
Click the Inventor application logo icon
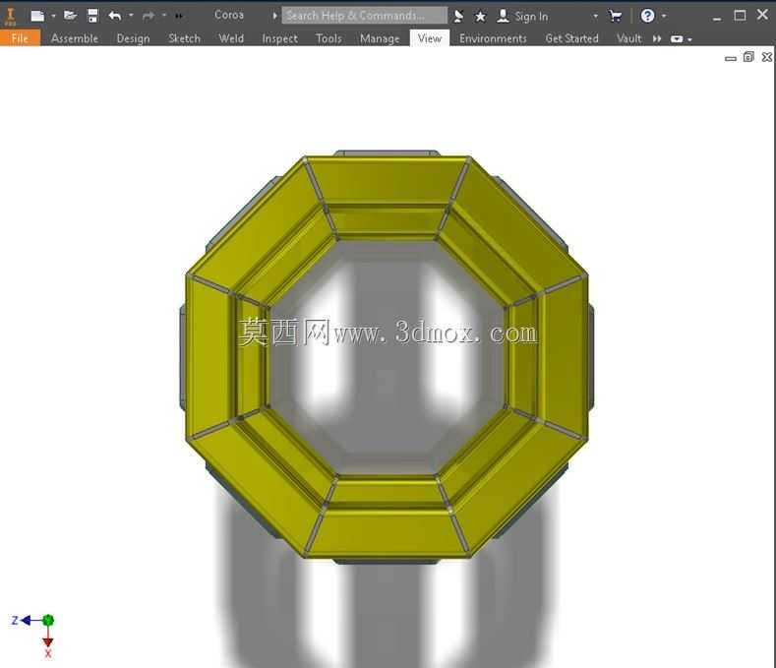tap(10, 16)
